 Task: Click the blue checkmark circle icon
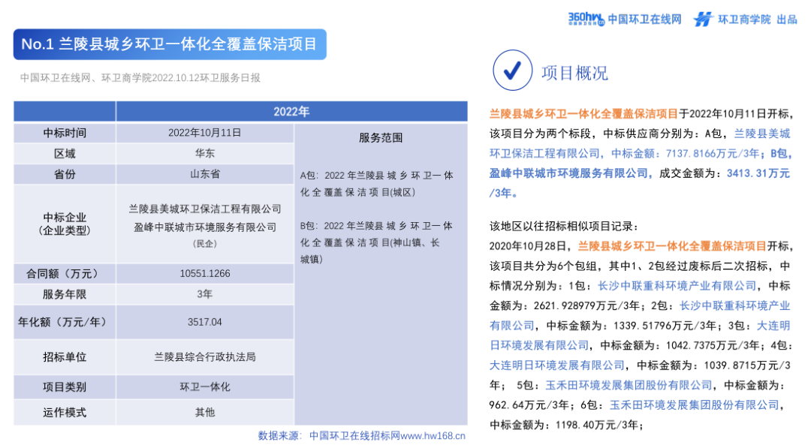[x=512, y=71]
